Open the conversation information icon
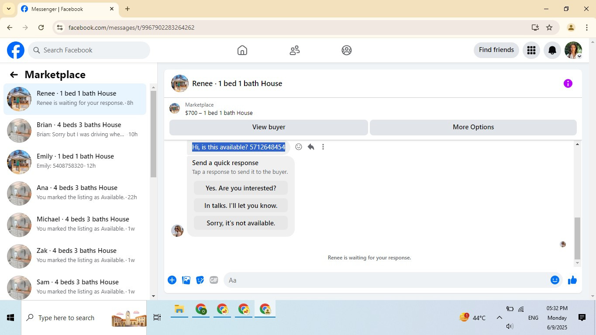 pyautogui.click(x=568, y=83)
